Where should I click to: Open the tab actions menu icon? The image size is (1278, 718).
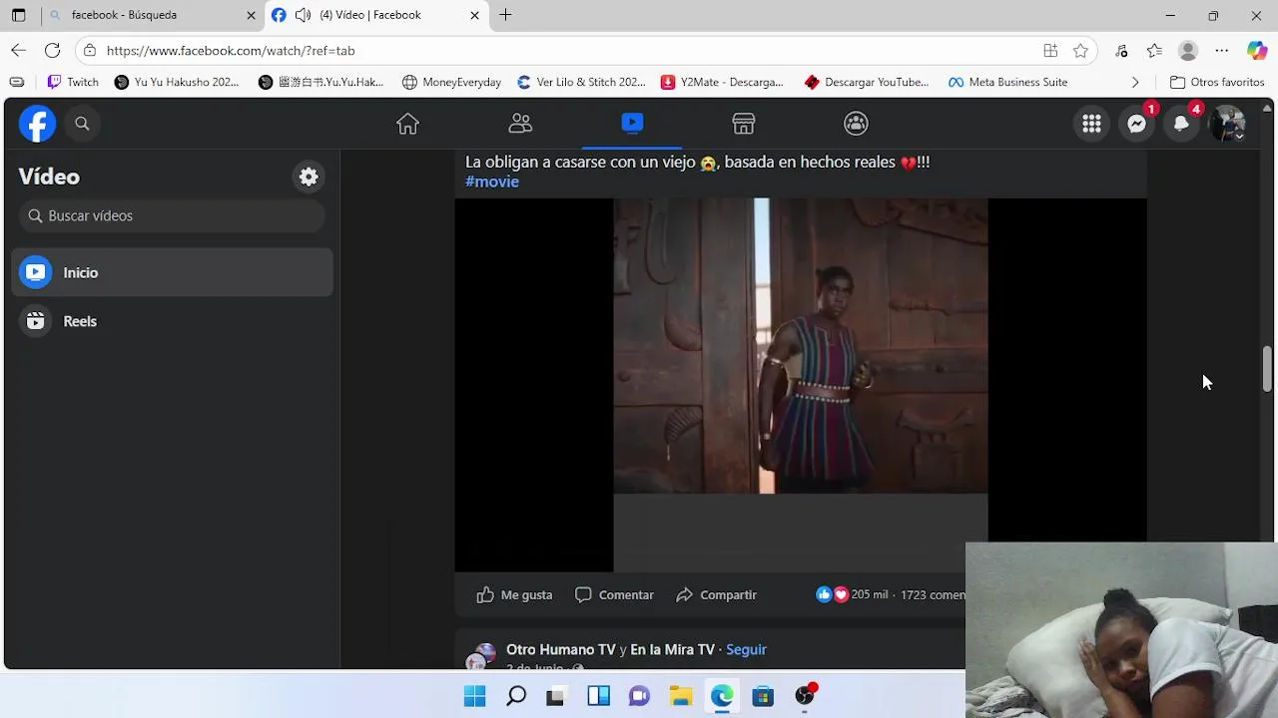point(18,15)
